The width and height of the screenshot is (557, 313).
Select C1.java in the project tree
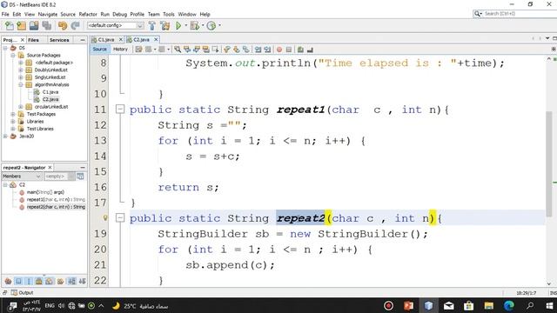pos(50,92)
